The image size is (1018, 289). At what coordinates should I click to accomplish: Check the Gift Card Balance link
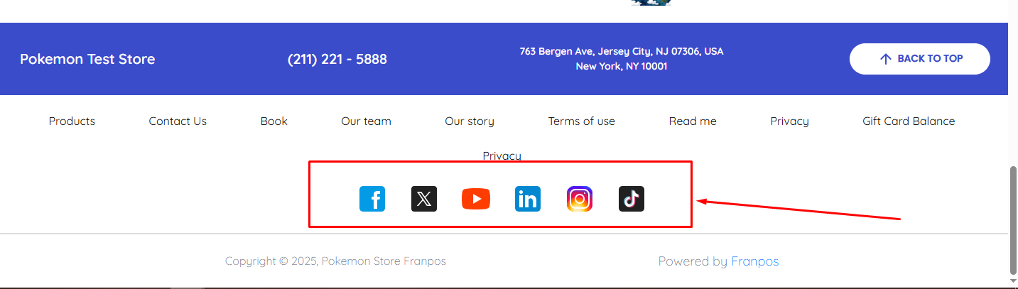(909, 121)
